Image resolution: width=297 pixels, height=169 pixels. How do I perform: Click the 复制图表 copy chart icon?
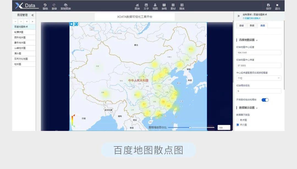65,5
